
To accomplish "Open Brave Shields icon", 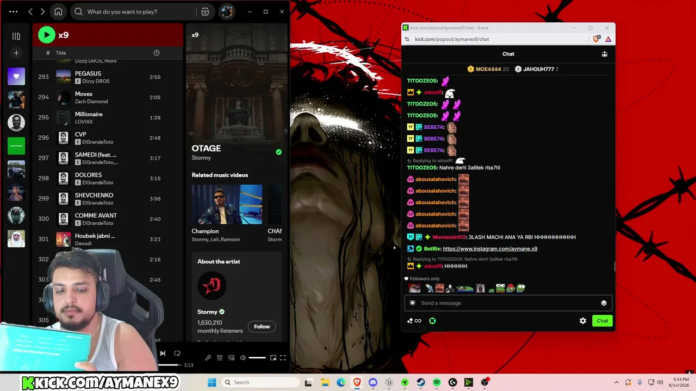I will 596,39.
